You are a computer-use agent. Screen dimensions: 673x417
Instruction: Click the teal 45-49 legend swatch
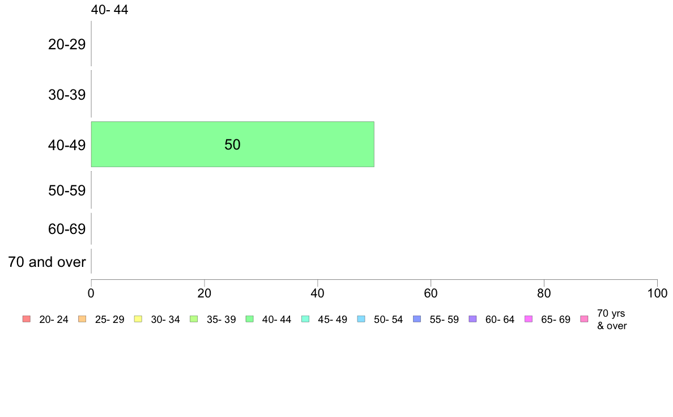(305, 318)
